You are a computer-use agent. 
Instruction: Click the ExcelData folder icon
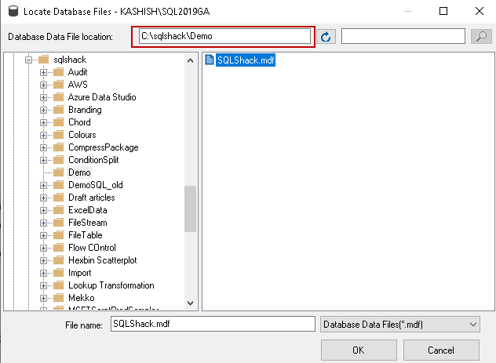59,210
